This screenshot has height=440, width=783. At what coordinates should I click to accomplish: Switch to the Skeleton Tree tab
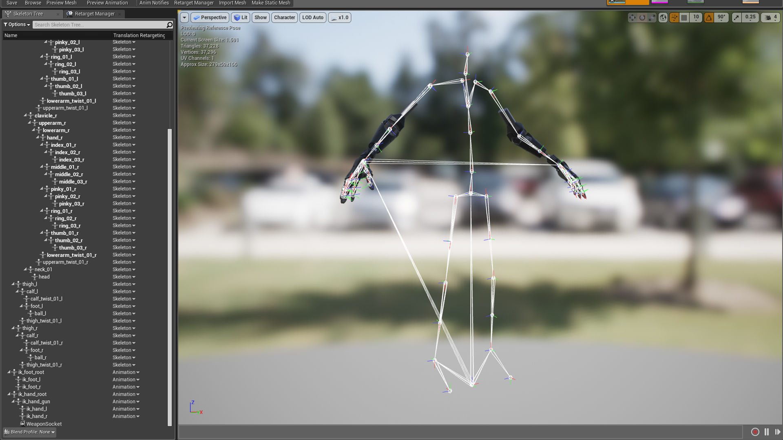(28, 14)
